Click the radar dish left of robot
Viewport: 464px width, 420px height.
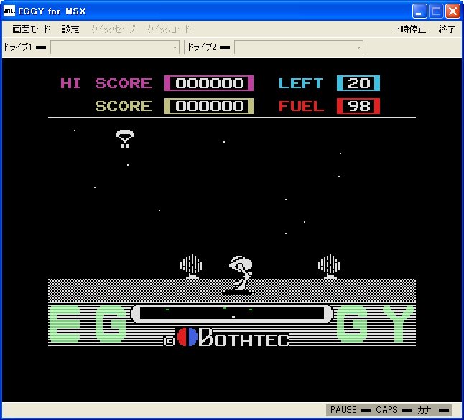coord(191,267)
